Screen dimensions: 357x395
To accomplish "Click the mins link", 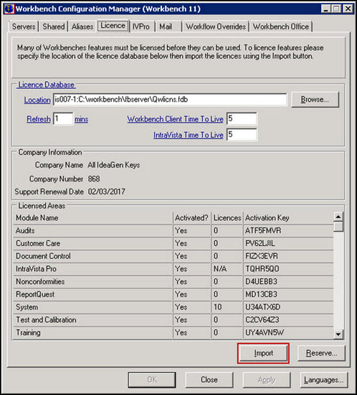I will click(x=82, y=119).
